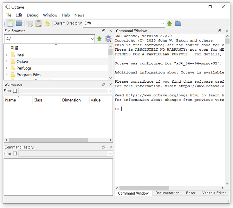The height and width of the screenshot is (208, 233).
Task: Switch to the Documentation tab
Action: pyautogui.click(x=167, y=193)
